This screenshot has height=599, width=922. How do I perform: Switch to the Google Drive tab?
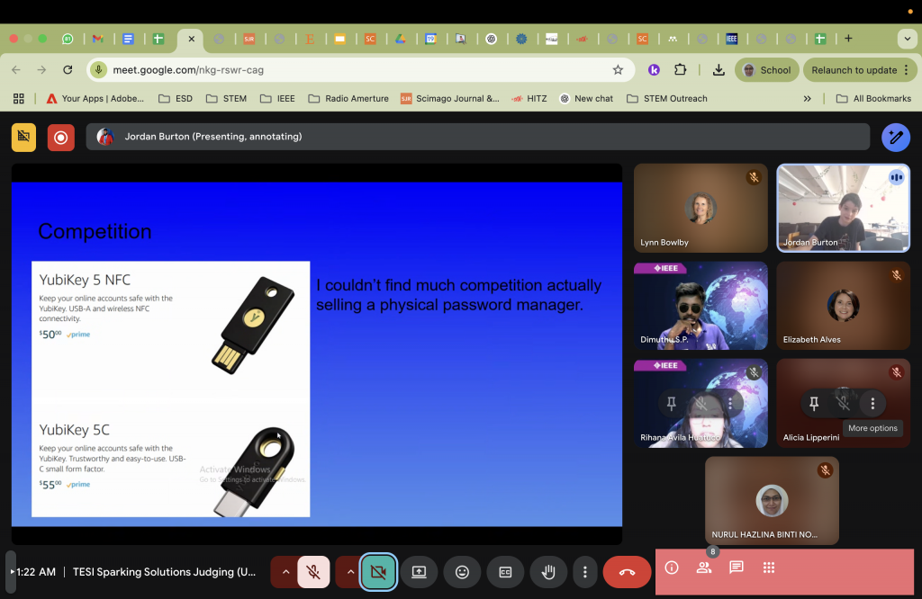point(401,39)
